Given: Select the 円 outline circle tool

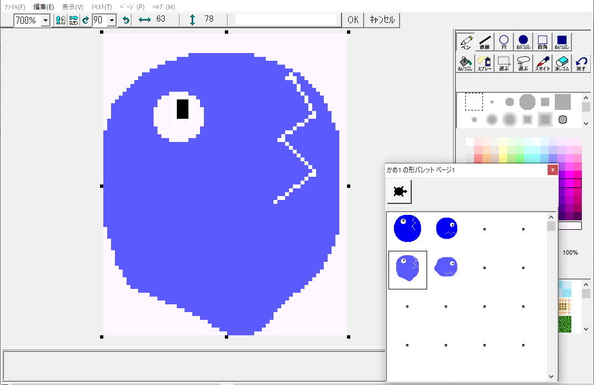Looking at the screenshot, I should pyautogui.click(x=504, y=41).
